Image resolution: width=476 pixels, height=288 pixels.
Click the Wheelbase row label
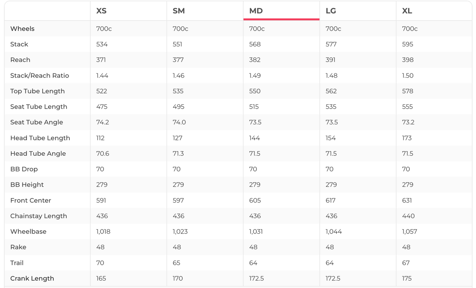click(28, 231)
